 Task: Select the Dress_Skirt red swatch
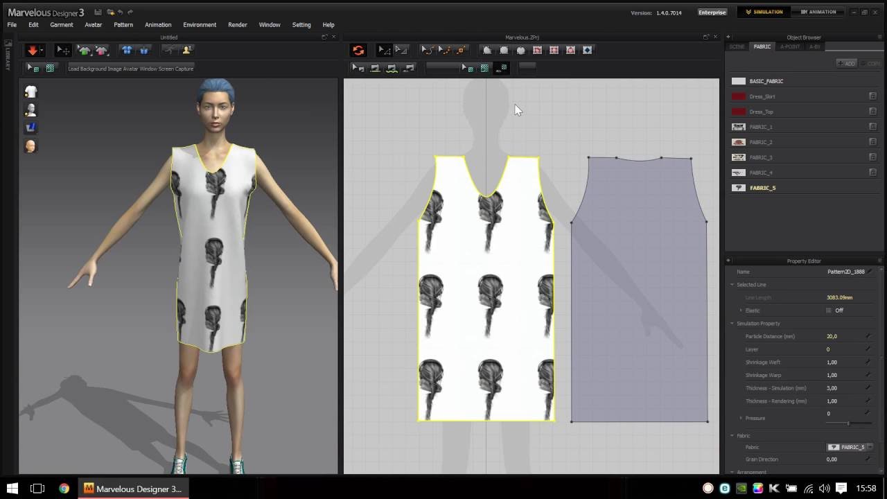(739, 96)
